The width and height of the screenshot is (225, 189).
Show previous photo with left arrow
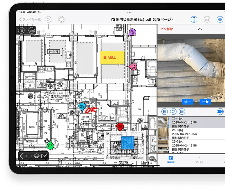tap(187, 102)
